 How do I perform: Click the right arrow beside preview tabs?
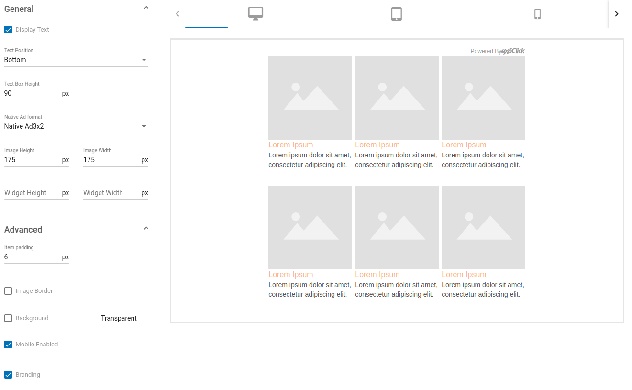[x=617, y=14]
